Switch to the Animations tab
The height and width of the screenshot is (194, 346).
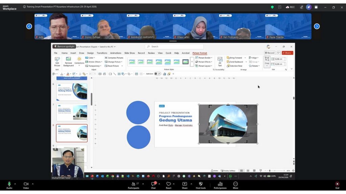(116, 53)
